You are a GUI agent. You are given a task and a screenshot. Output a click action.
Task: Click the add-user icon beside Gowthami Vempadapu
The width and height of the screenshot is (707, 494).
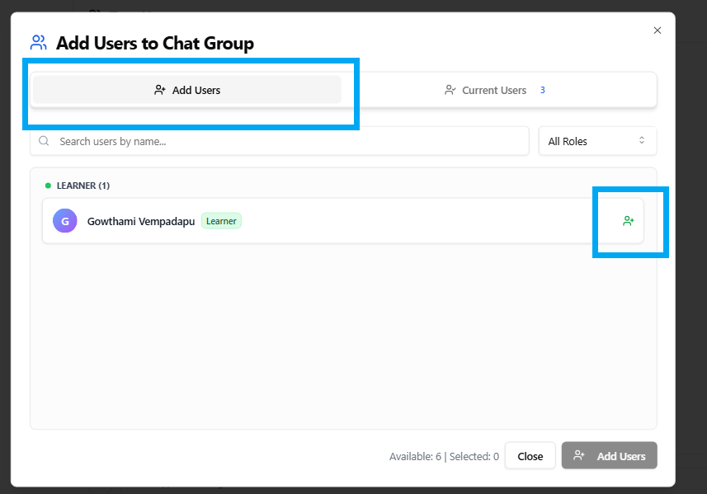pyautogui.click(x=629, y=221)
